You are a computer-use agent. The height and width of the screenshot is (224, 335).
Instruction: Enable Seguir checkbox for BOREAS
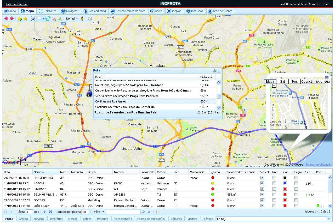[296, 200]
